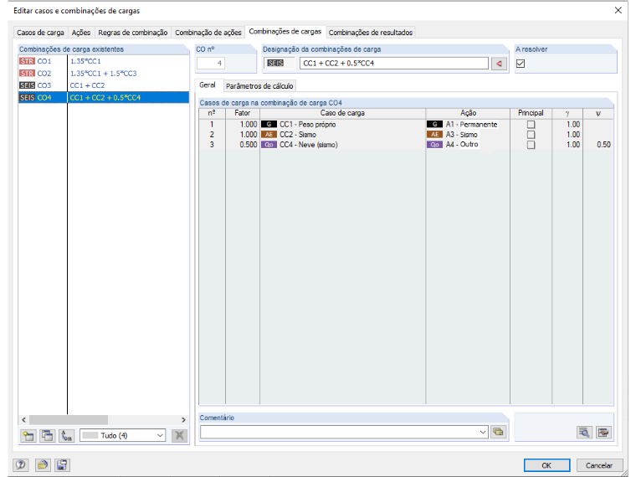Open the Ações tab
This screenshot has height=477, width=636.
pyautogui.click(x=81, y=33)
